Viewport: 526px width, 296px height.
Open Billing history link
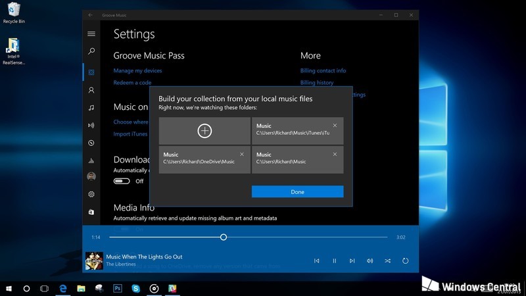[317, 83]
